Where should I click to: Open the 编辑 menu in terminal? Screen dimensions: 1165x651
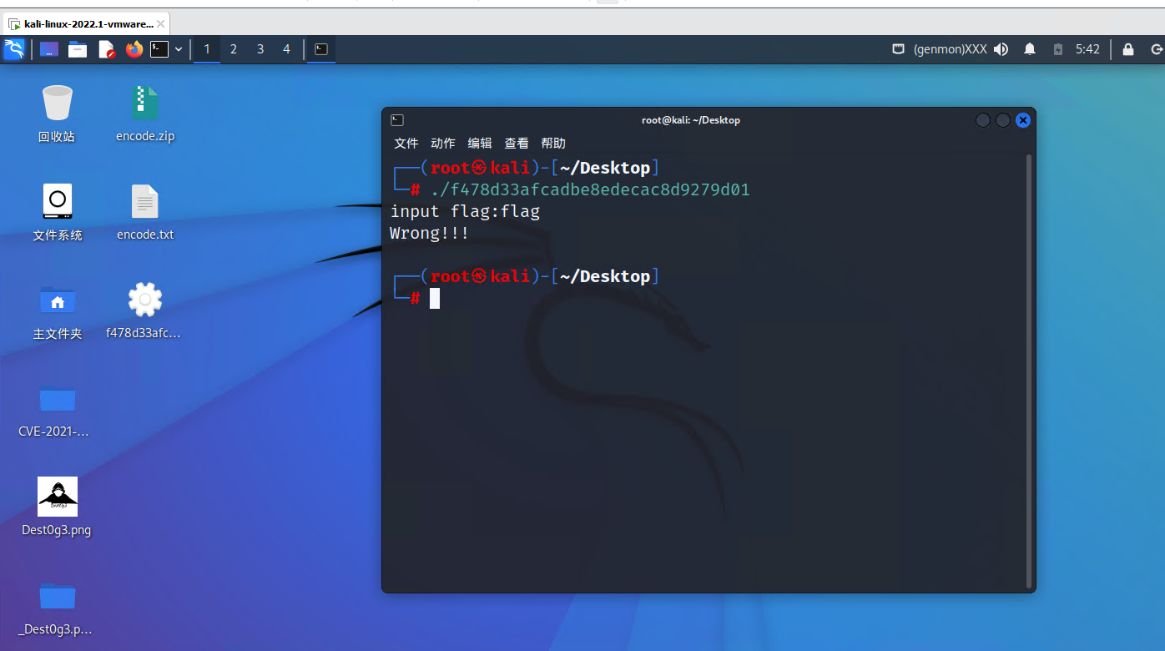480,143
